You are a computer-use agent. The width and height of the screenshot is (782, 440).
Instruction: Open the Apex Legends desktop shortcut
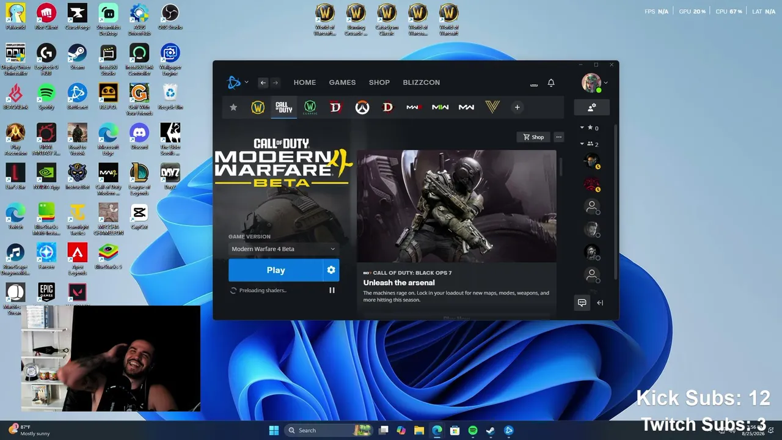click(x=77, y=259)
